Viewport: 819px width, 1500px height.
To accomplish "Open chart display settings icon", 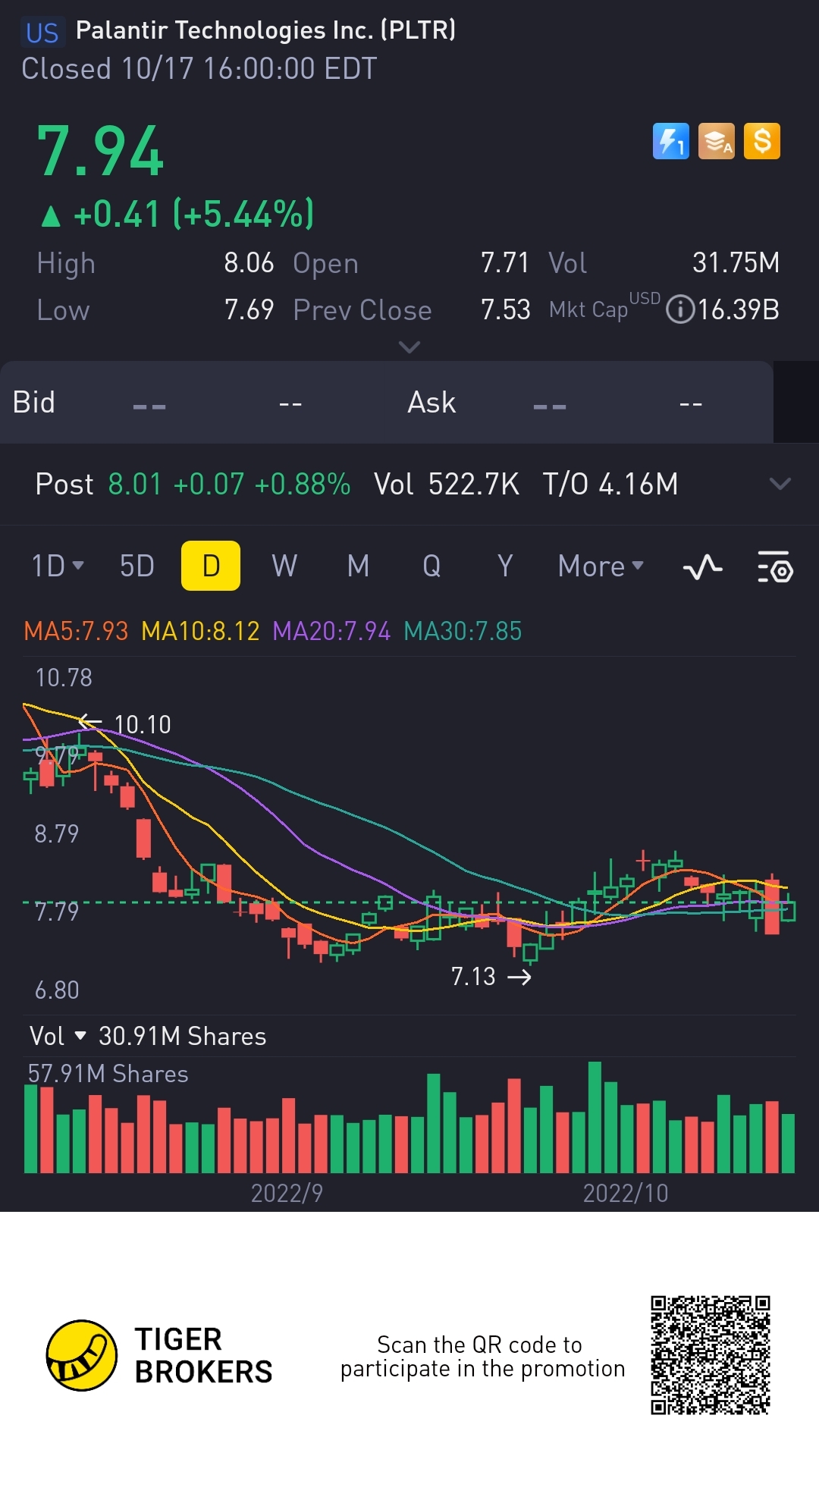I will (x=775, y=566).
